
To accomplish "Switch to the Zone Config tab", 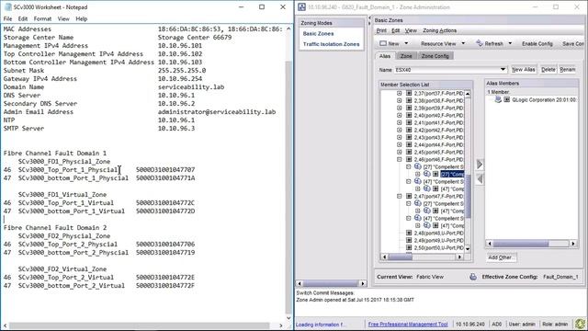I will pyautogui.click(x=435, y=56).
